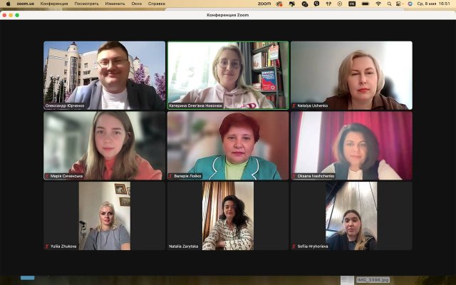Open the Справка menu
Screen dimensions: 456x285
pyautogui.click(x=156, y=4)
